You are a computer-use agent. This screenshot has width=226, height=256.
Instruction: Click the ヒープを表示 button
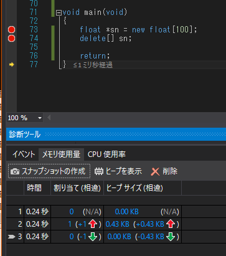118,171
